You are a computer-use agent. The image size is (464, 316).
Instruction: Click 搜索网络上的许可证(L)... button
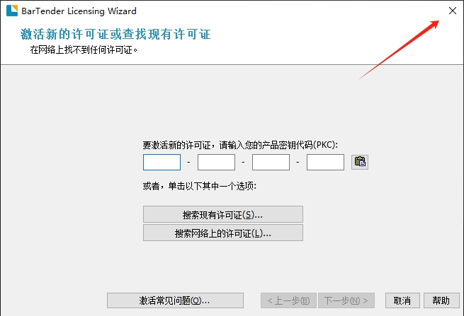tap(223, 233)
